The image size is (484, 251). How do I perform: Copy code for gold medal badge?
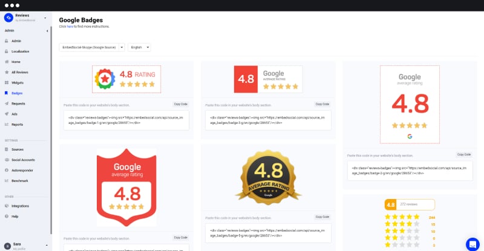click(322, 217)
